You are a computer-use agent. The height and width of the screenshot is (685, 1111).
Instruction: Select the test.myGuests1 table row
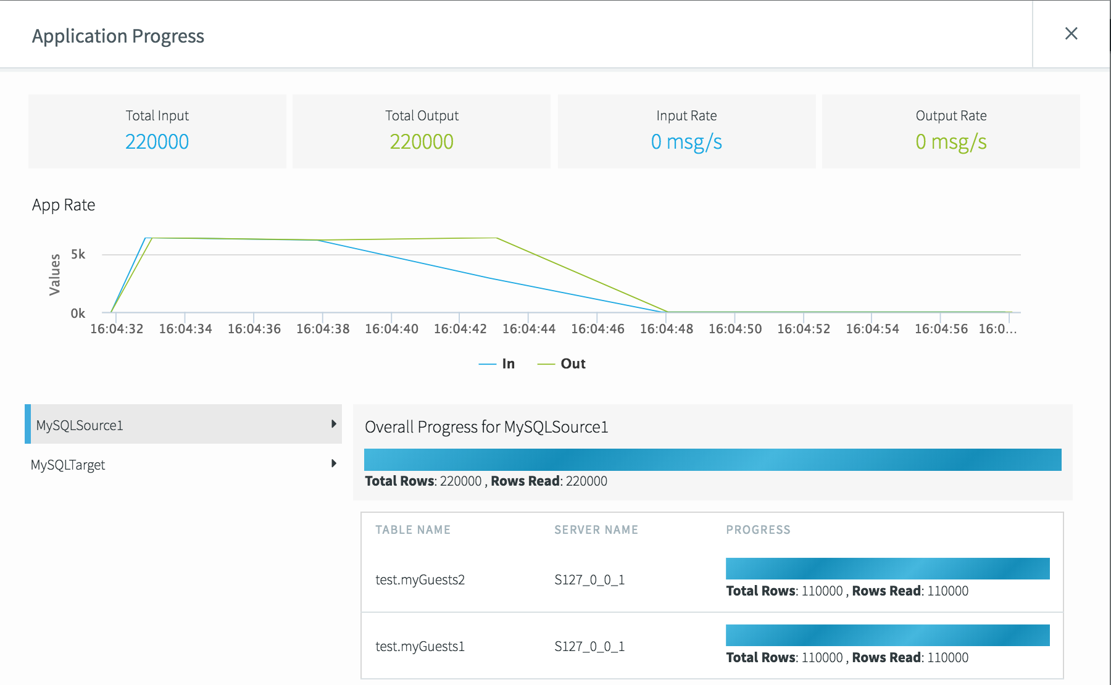(420, 647)
